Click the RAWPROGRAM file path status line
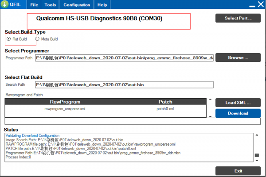266x177 pixels. click(x=90, y=144)
